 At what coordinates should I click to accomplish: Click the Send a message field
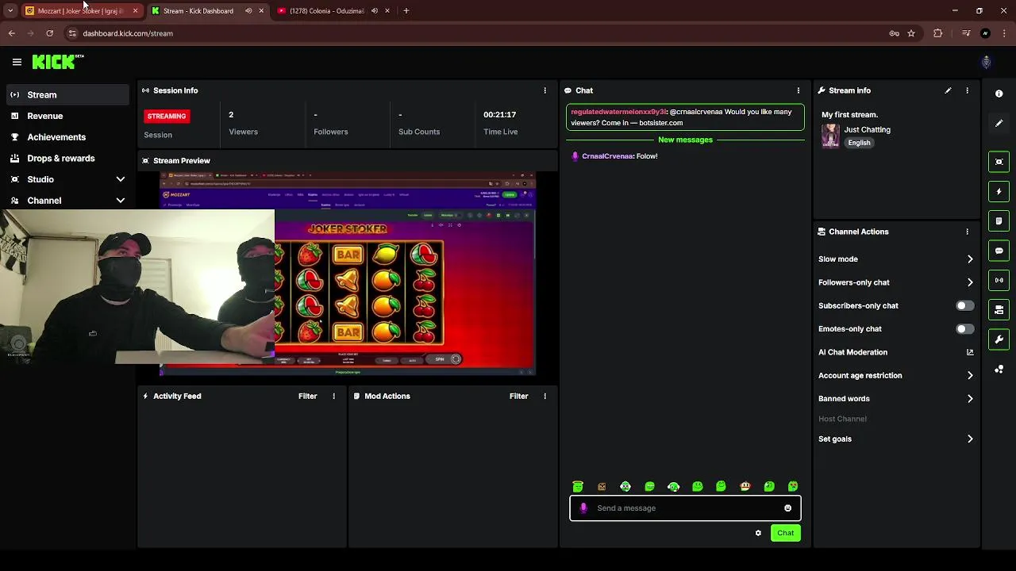click(x=684, y=508)
